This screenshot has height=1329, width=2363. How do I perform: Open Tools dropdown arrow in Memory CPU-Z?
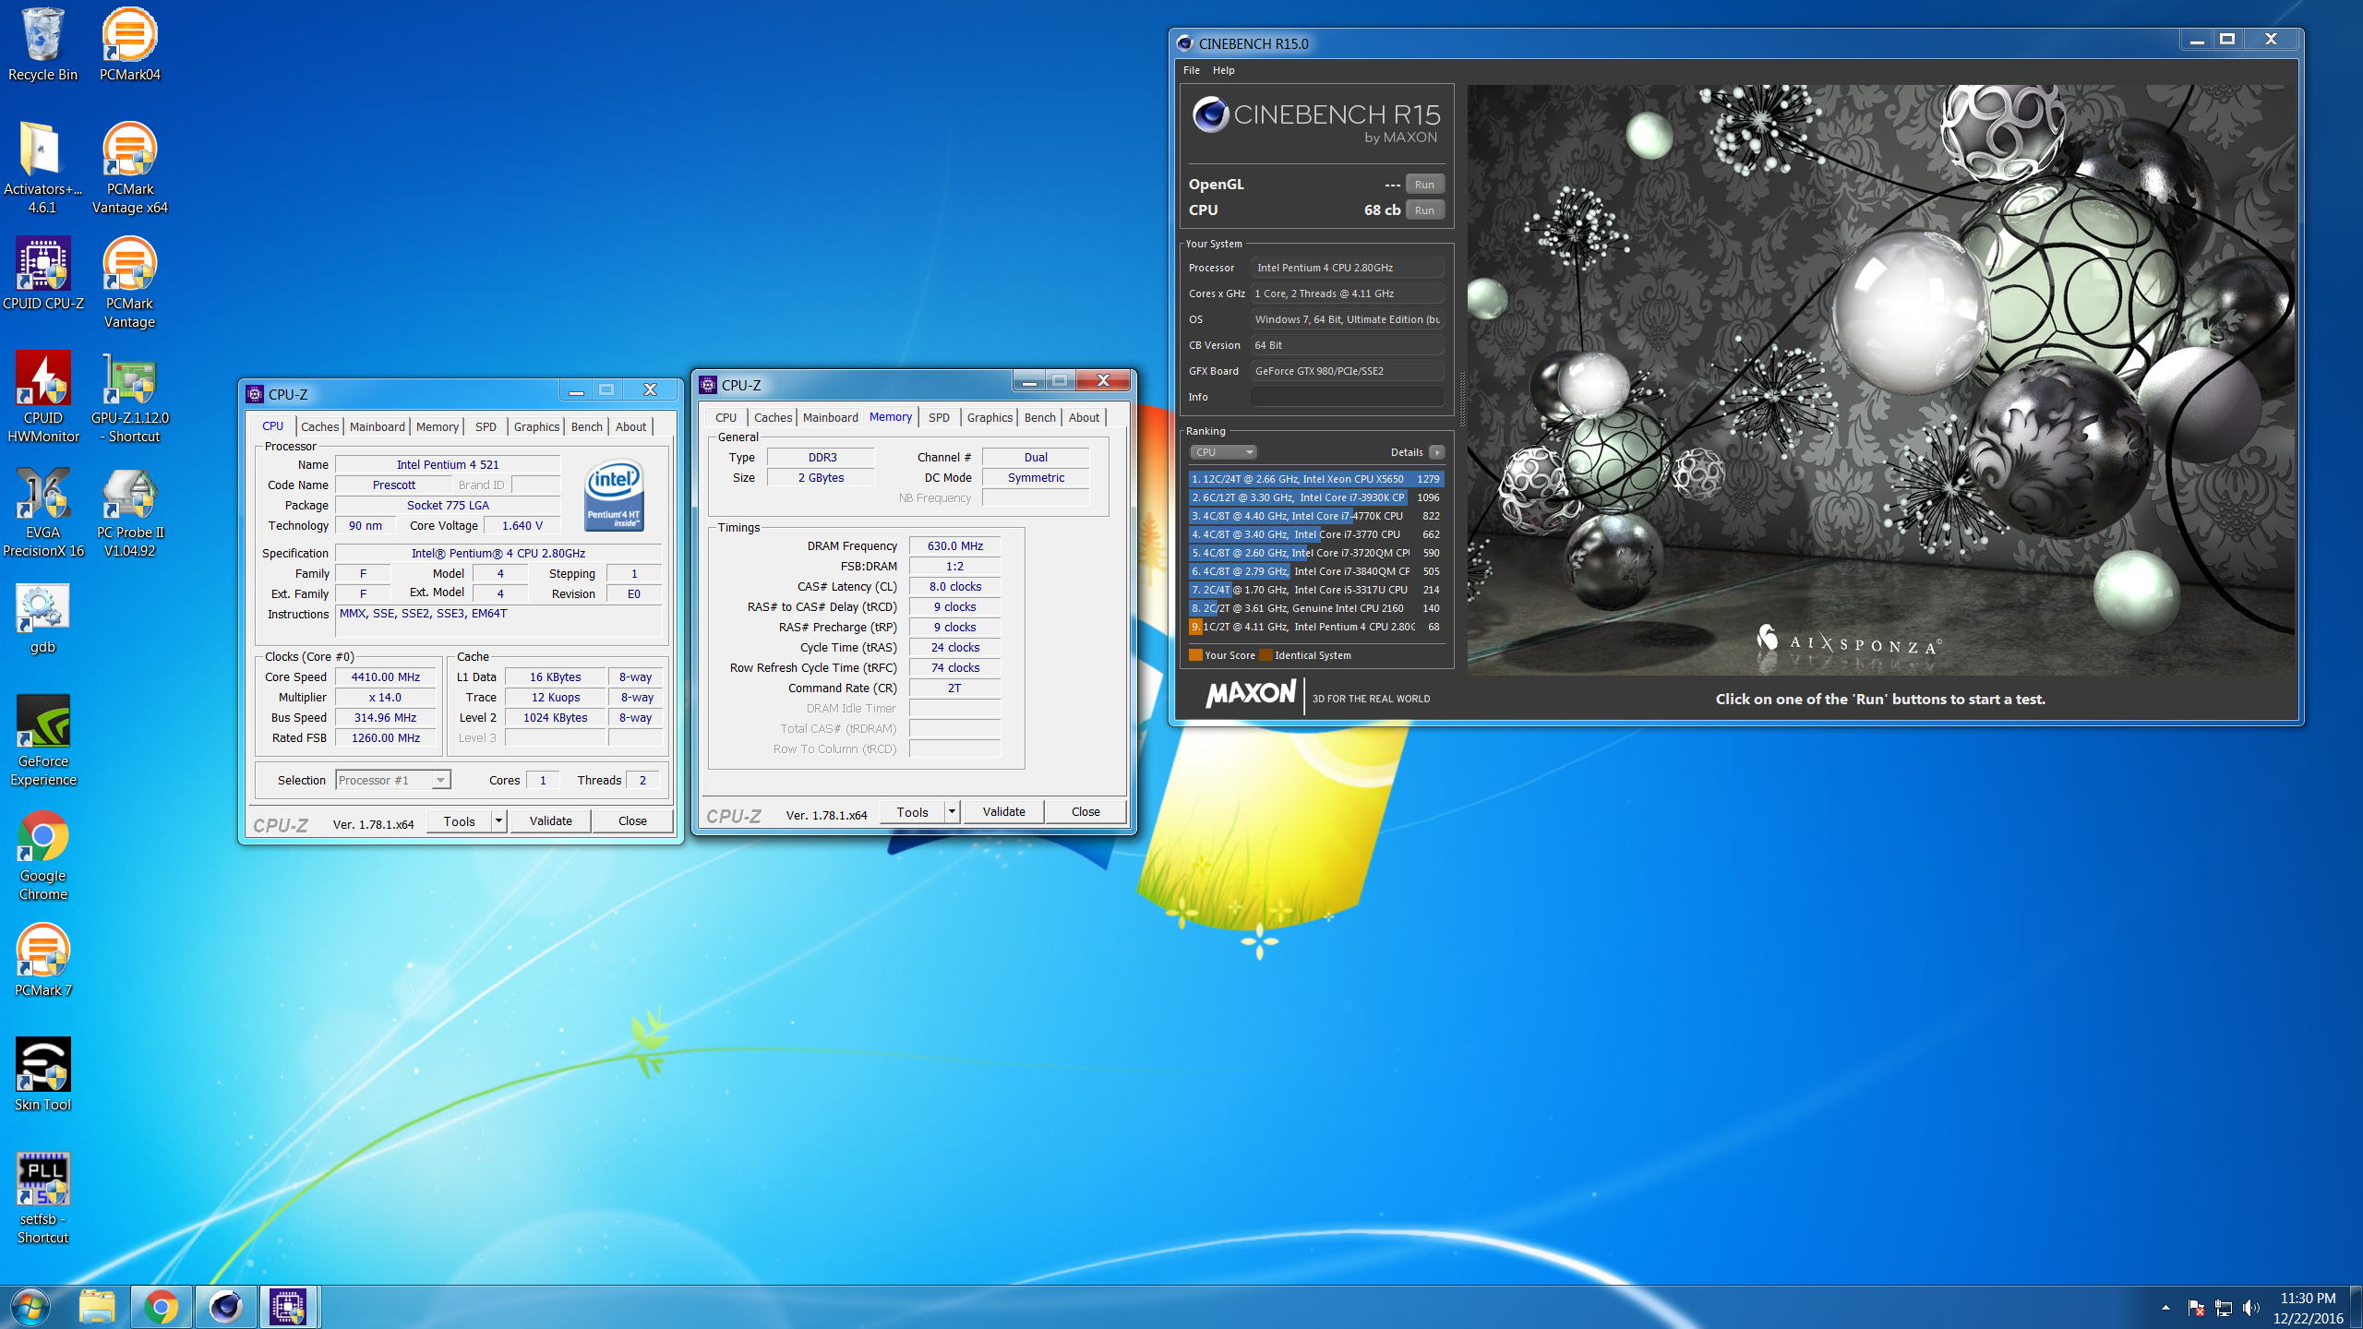952,812
